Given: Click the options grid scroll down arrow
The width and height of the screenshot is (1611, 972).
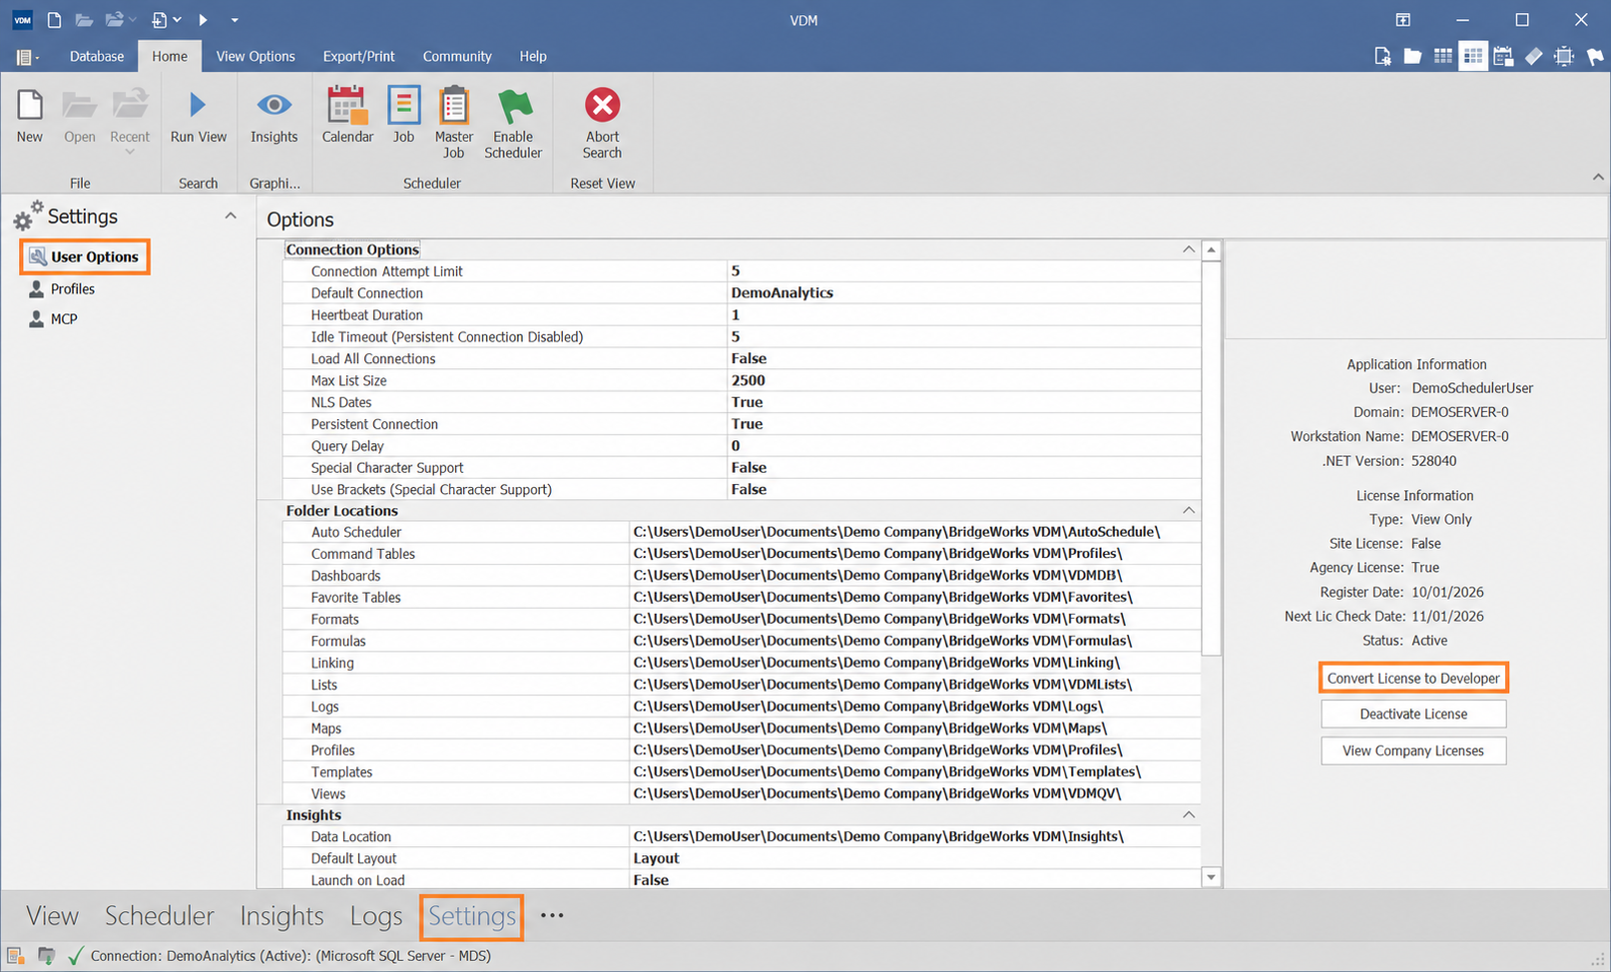Looking at the screenshot, I should 1211,878.
